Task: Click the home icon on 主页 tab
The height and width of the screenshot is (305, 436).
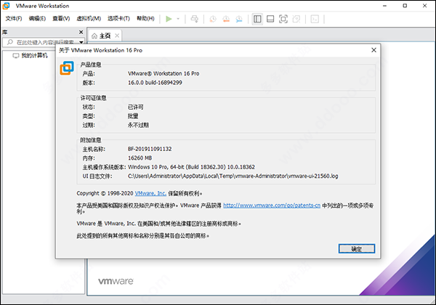Action: point(94,36)
